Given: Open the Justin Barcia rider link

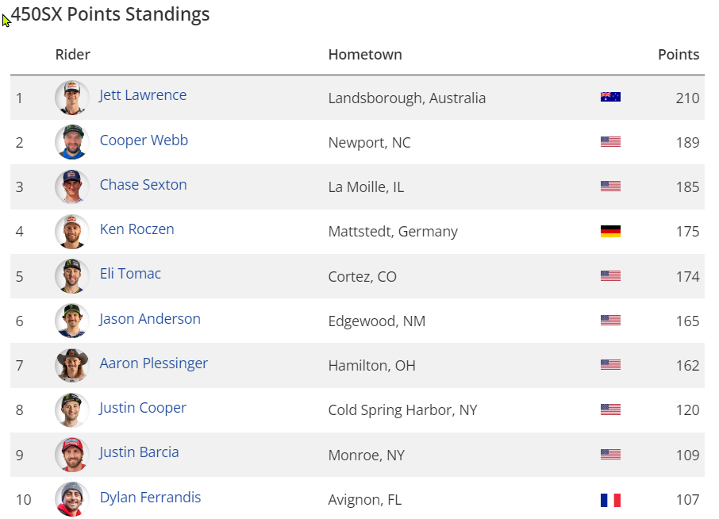Looking at the screenshot, I should pyautogui.click(x=139, y=452).
